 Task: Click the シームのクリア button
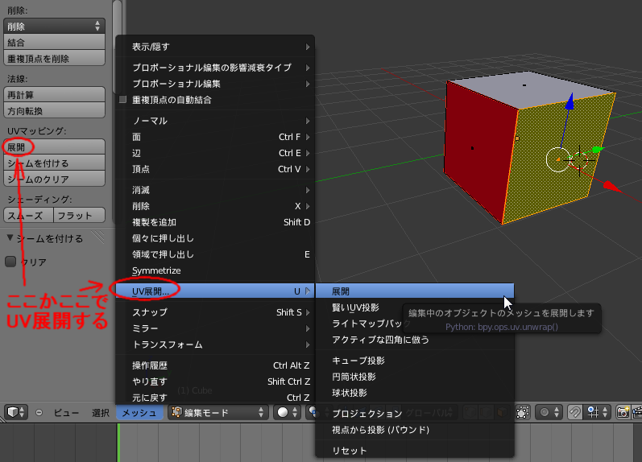(x=54, y=179)
